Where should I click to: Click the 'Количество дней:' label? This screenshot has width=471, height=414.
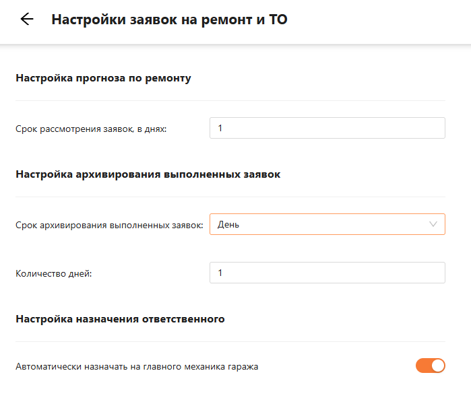pos(53,273)
